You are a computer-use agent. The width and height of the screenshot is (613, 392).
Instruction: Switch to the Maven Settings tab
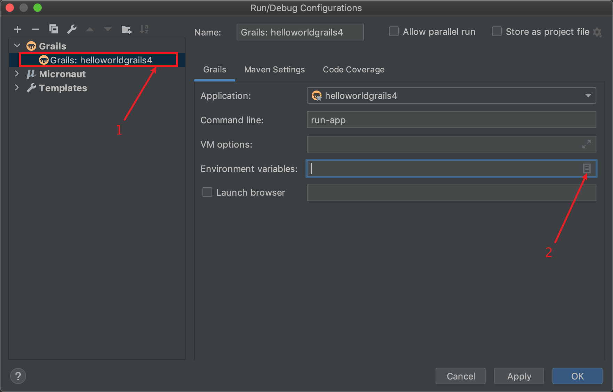point(274,70)
